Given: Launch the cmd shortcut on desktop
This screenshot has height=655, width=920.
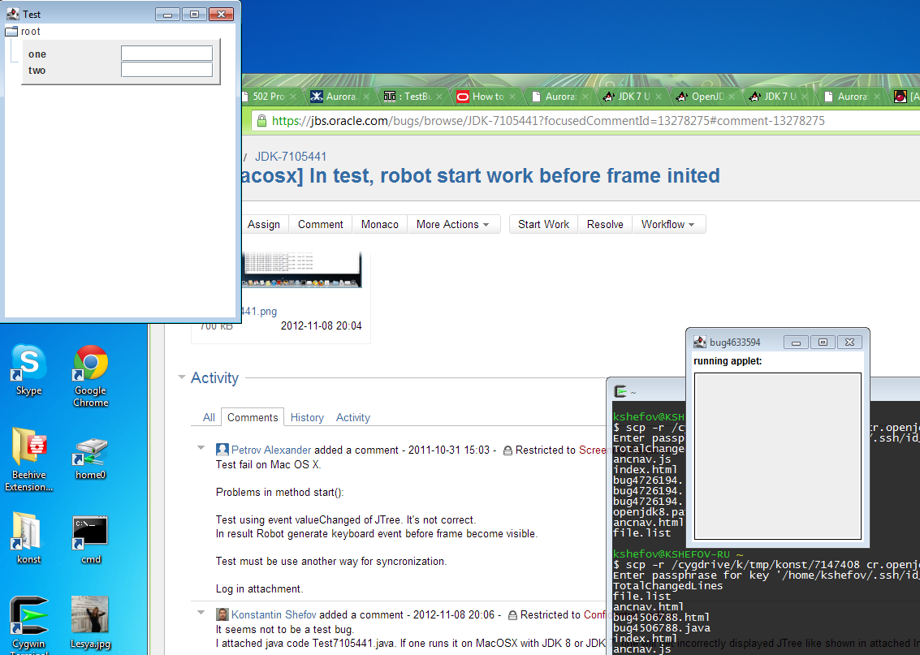Looking at the screenshot, I should point(90,532).
